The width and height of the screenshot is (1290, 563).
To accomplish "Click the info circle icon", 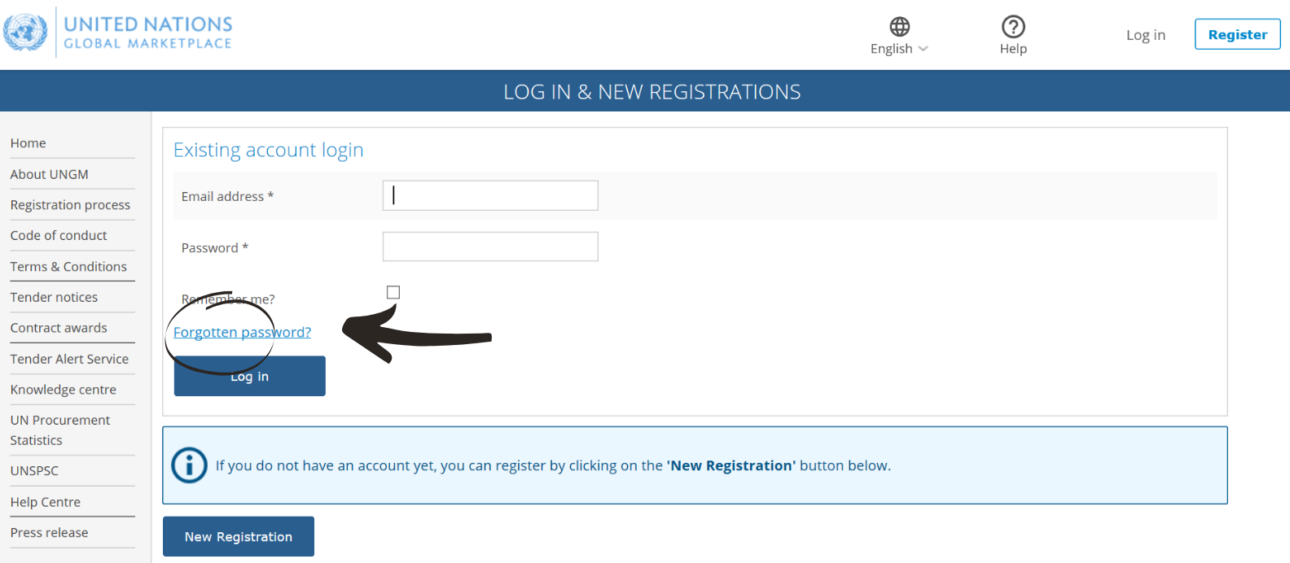I will click(190, 465).
